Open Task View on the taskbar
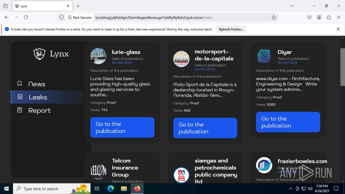The image size is (345, 194). pos(97,189)
